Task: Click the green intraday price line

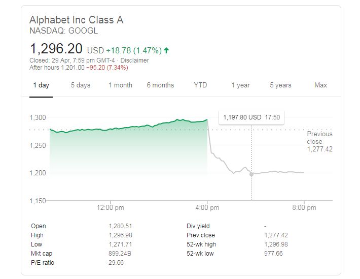Action: tap(152, 123)
